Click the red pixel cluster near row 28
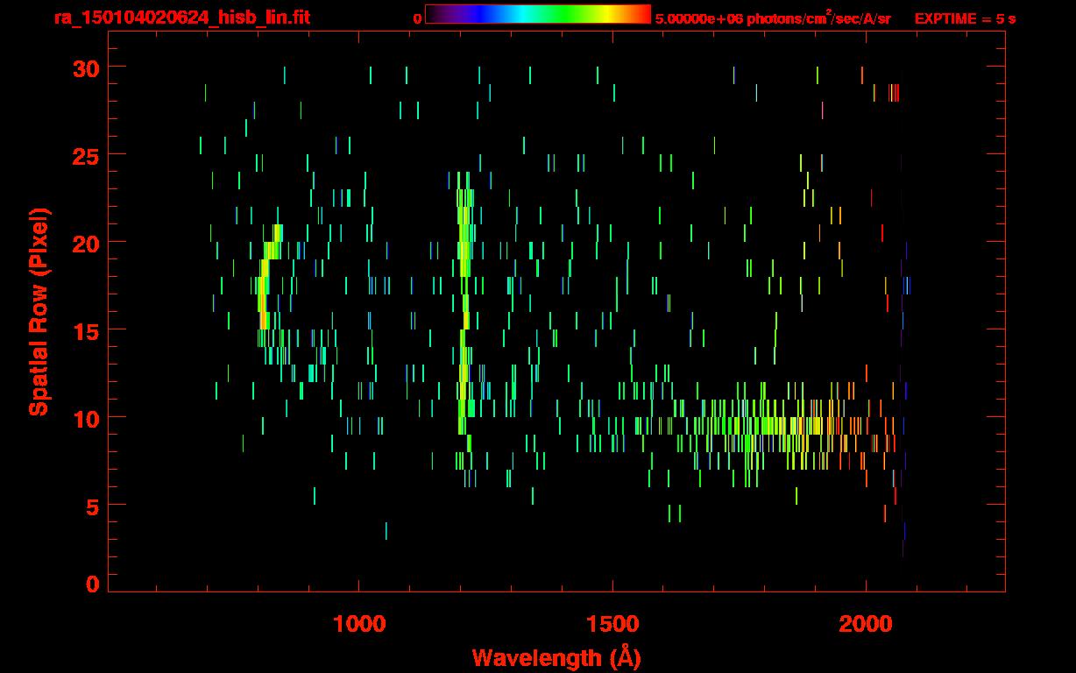 893,93
